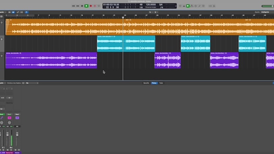Click the pencil-shaped icon in the control bar
The image size is (274, 154).
click(x=199, y=6)
